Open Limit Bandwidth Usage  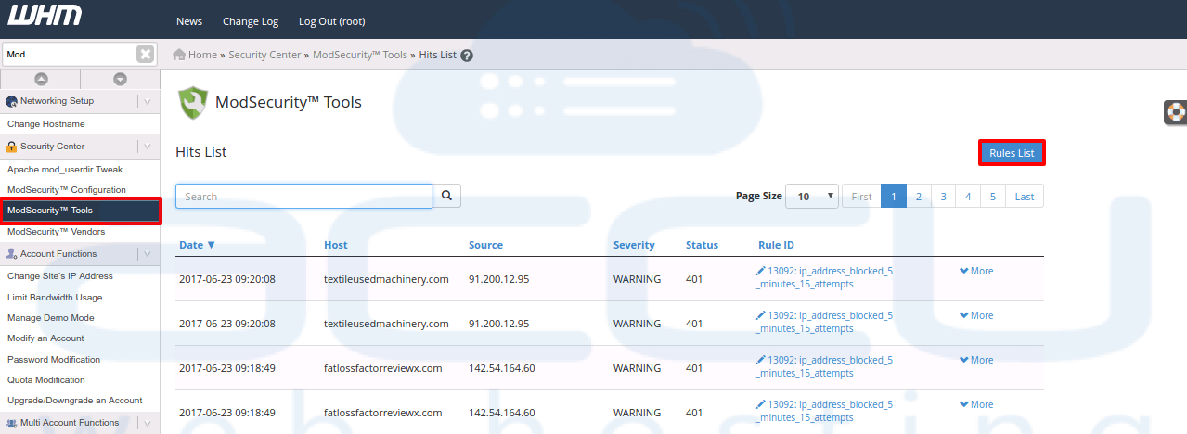click(55, 298)
